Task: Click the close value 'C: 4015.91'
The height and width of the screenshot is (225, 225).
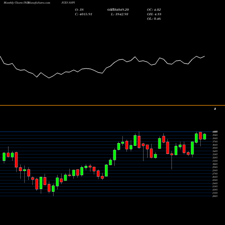Action: pyautogui.click(x=84, y=14)
